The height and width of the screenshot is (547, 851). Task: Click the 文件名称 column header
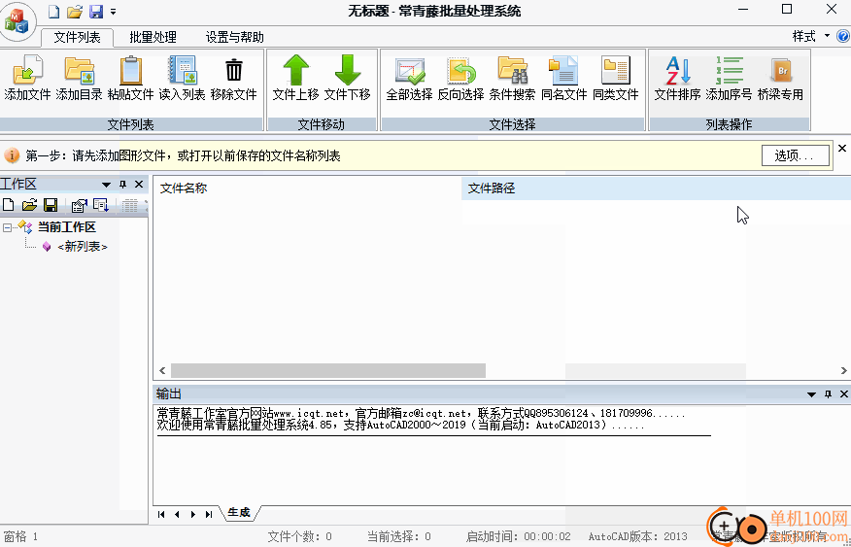point(307,188)
